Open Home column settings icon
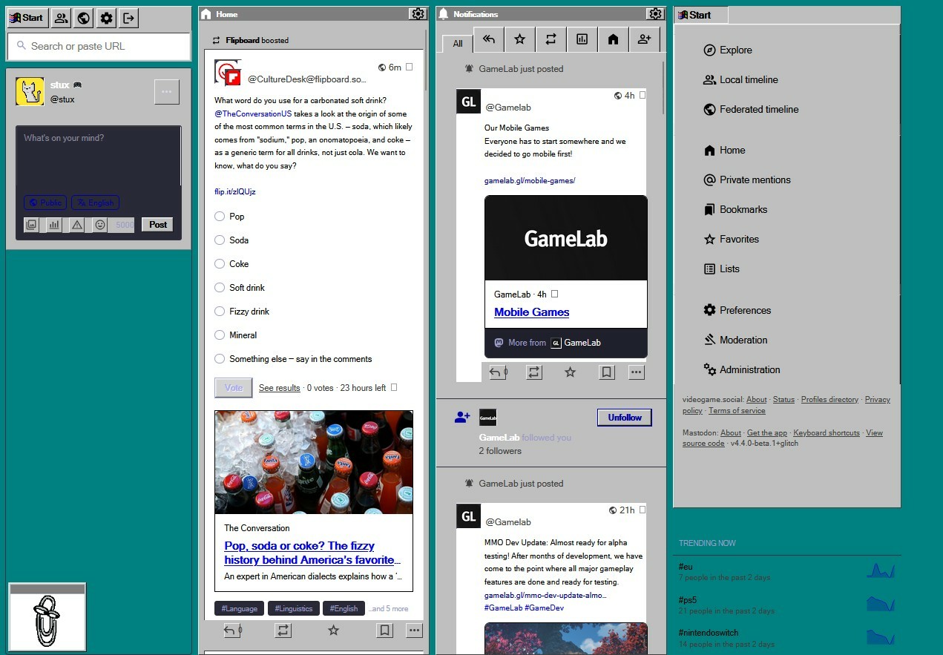 coord(418,14)
